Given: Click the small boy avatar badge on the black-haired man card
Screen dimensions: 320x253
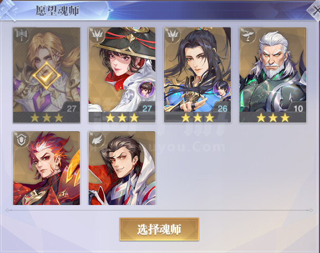Looking at the screenshot, I should pyautogui.click(x=222, y=89).
